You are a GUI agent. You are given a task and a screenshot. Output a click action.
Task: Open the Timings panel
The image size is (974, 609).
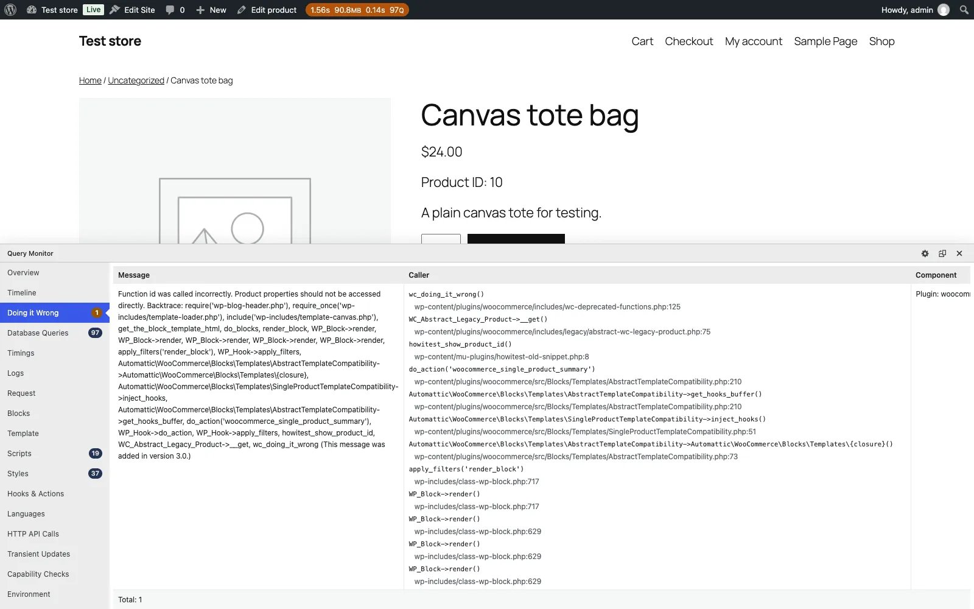tap(55, 353)
